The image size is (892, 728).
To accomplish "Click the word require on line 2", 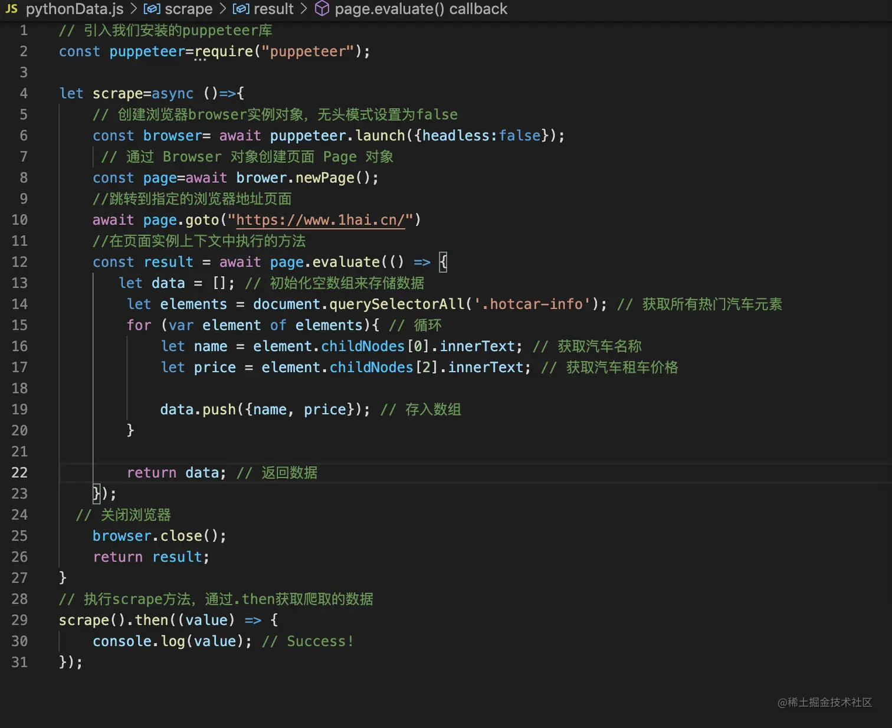I will coord(224,52).
